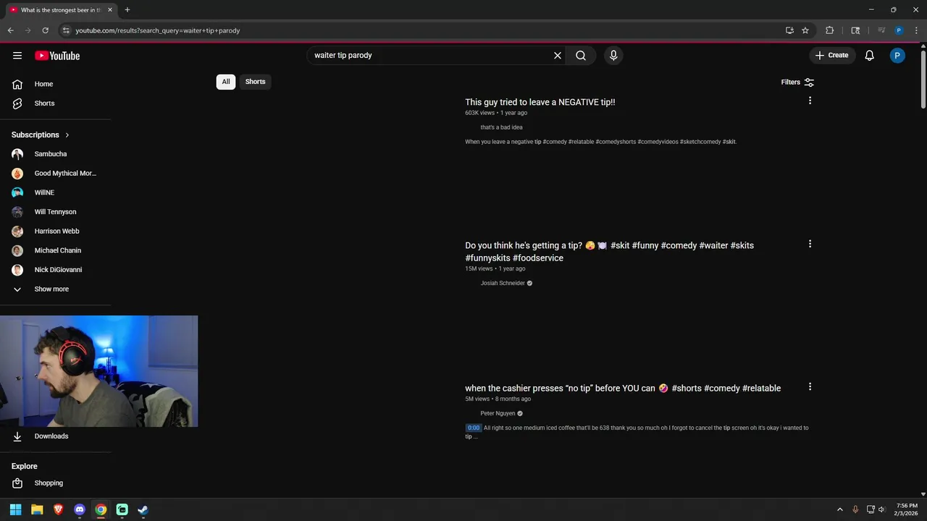The image size is (927, 521).
Task: Open Discord from taskbar
Action: click(x=80, y=509)
